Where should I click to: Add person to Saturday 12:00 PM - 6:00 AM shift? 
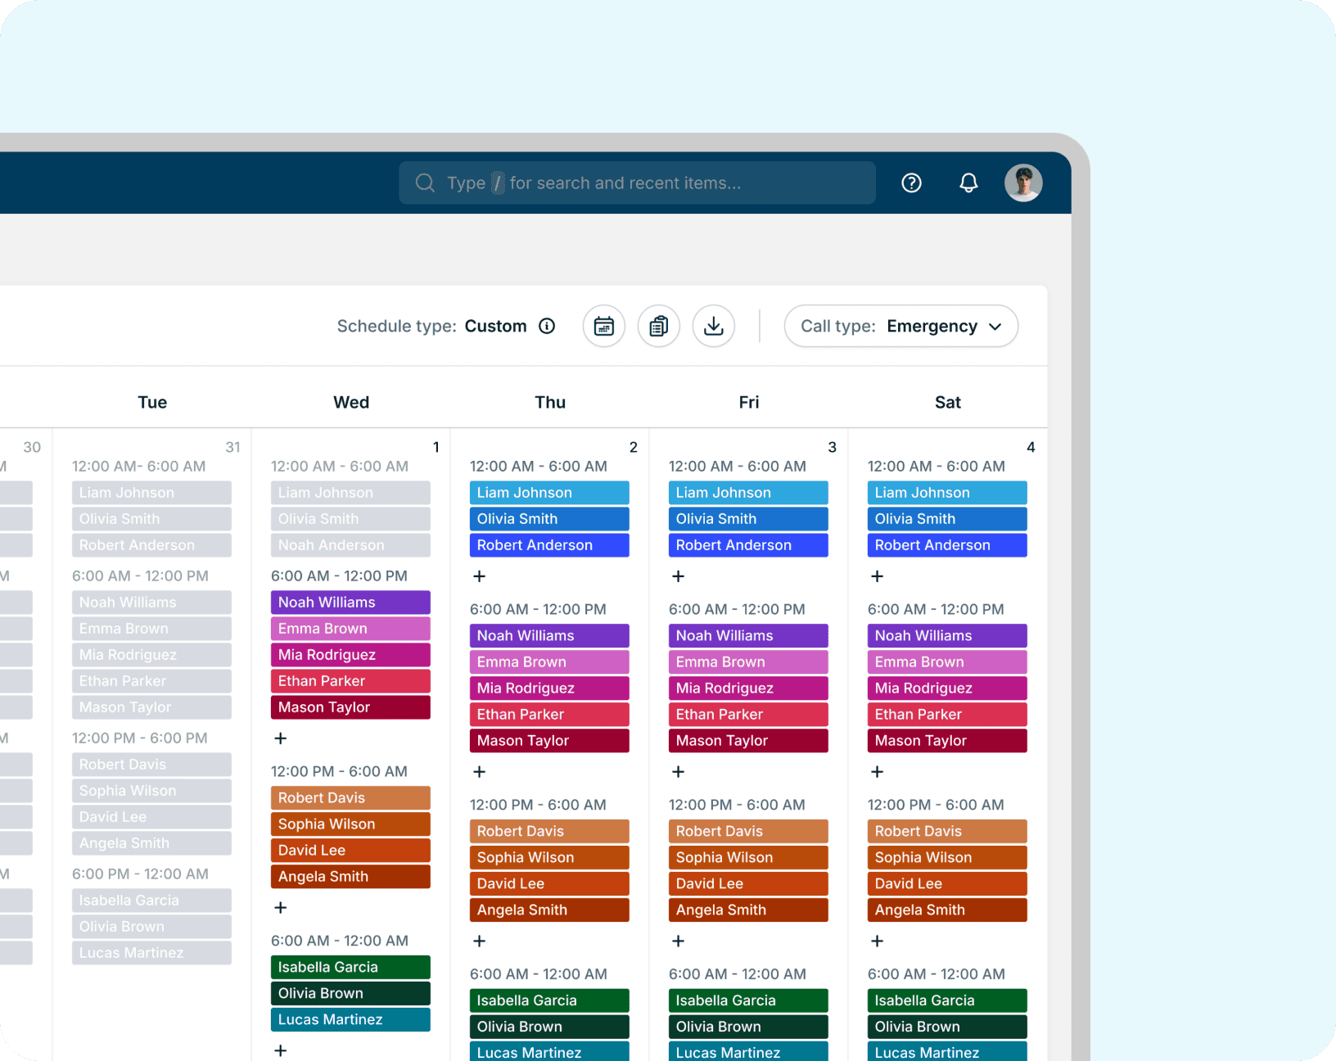coord(878,941)
